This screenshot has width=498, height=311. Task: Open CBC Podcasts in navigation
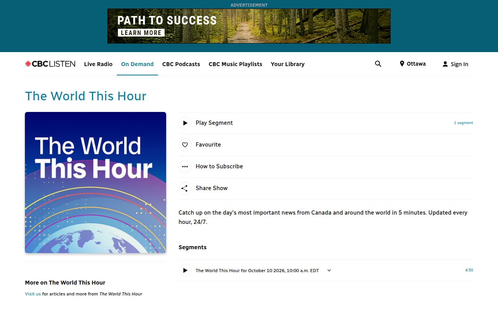point(181,64)
